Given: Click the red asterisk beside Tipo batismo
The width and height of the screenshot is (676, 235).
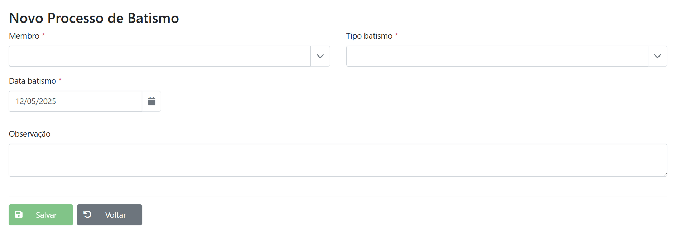Looking at the screenshot, I should [396, 35].
